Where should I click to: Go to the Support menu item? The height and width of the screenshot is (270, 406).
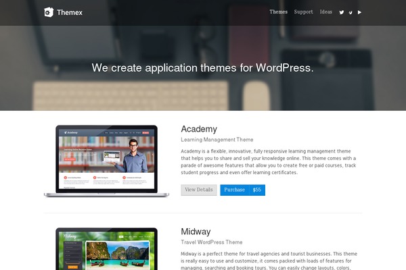coord(303,12)
